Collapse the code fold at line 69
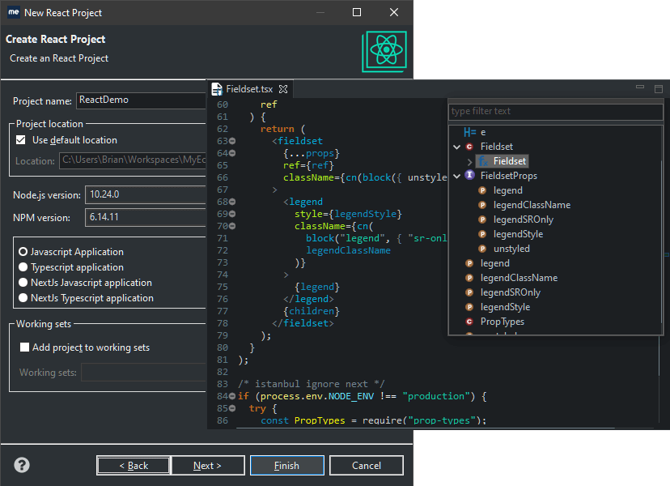This screenshot has height=486, width=670. (232, 214)
